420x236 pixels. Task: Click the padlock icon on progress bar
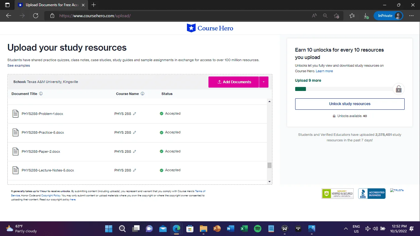[399, 89]
